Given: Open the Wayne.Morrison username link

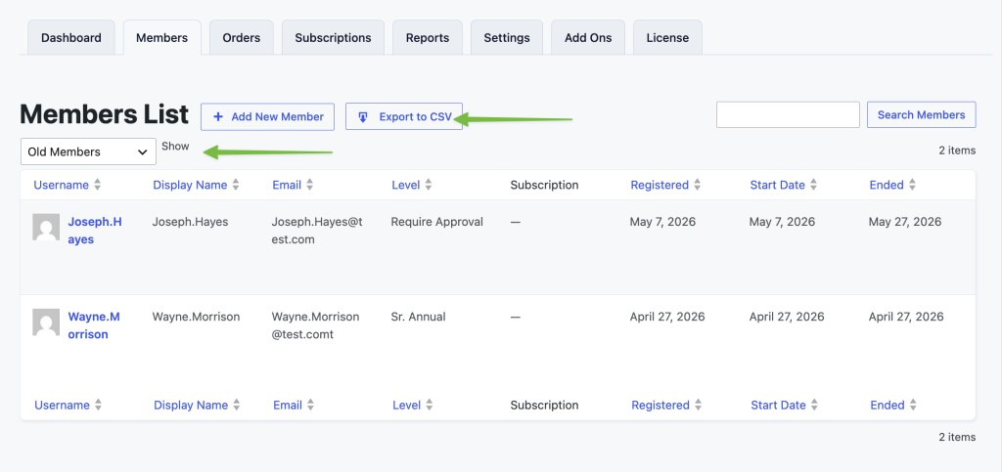Looking at the screenshot, I should click(94, 325).
